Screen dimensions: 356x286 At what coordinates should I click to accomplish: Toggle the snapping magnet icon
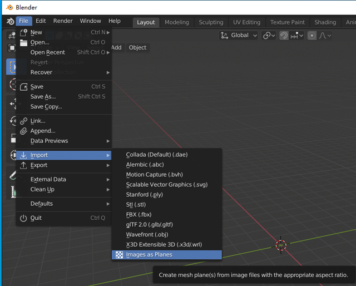click(x=284, y=35)
